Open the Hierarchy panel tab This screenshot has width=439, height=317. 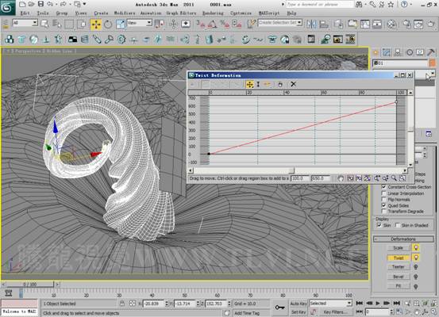(x=398, y=52)
